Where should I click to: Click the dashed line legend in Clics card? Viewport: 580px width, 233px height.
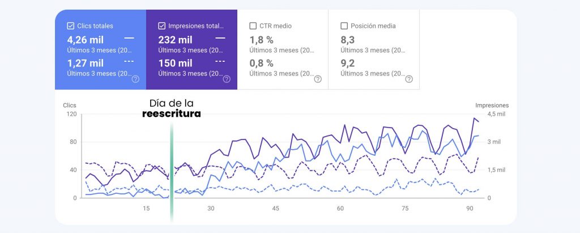[x=129, y=61]
